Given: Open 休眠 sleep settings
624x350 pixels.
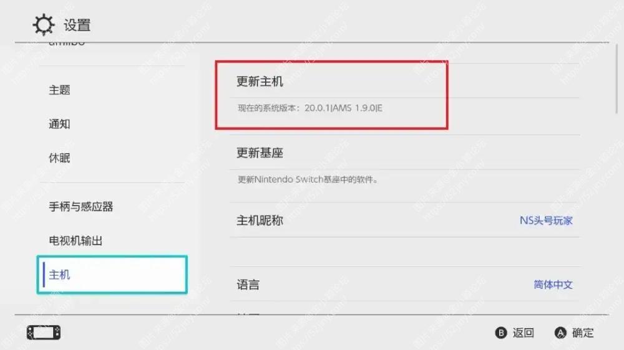Looking at the screenshot, I should point(59,158).
